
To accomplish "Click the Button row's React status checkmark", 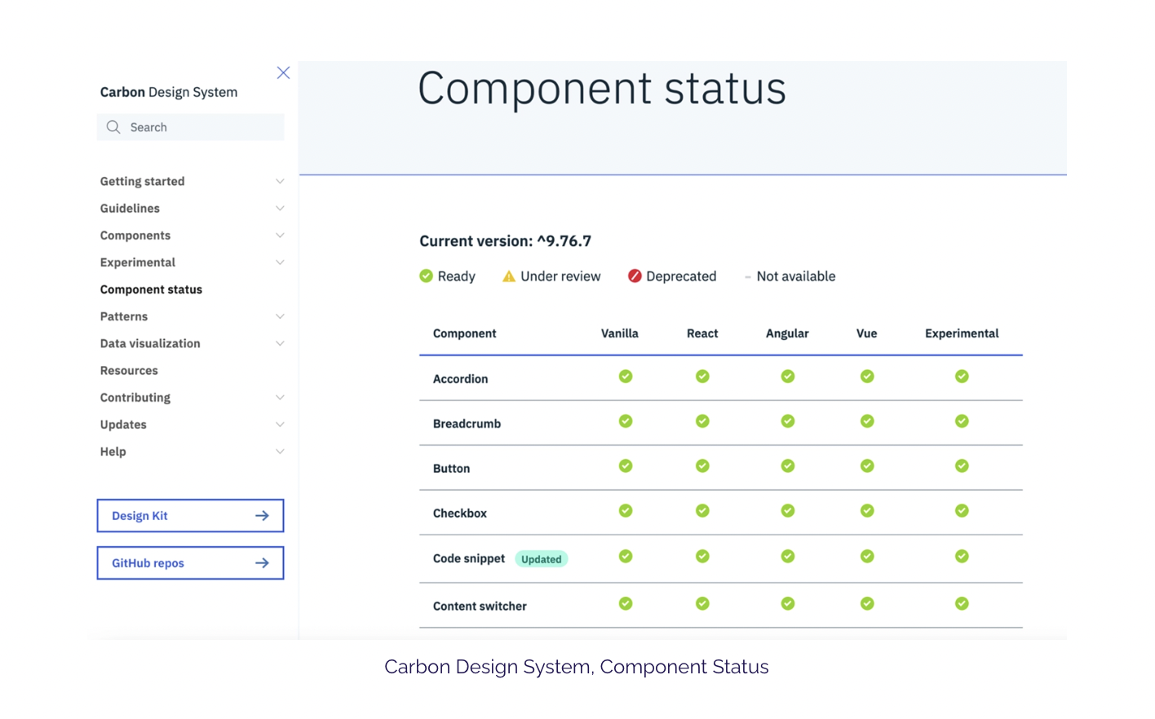I will coord(702,466).
